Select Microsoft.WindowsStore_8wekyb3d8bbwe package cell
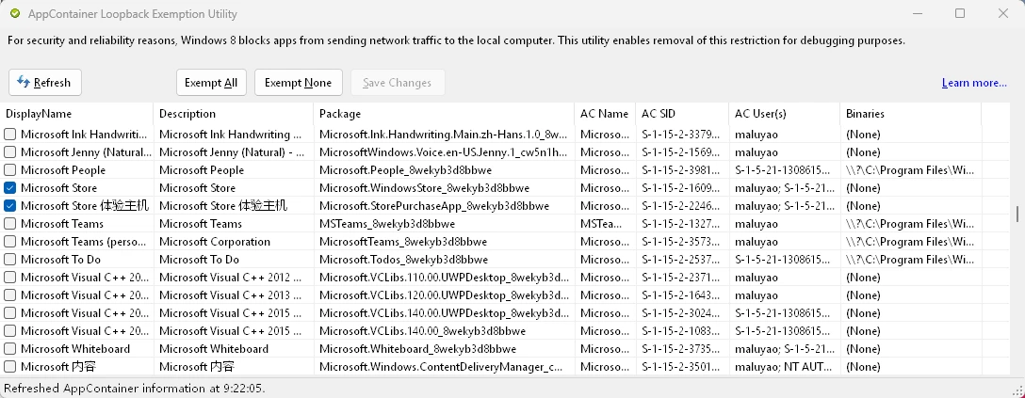This screenshot has width=1025, height=398. point(444,188)
